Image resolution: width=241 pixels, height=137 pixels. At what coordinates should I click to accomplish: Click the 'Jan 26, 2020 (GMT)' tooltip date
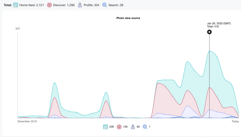click(219, 23)
